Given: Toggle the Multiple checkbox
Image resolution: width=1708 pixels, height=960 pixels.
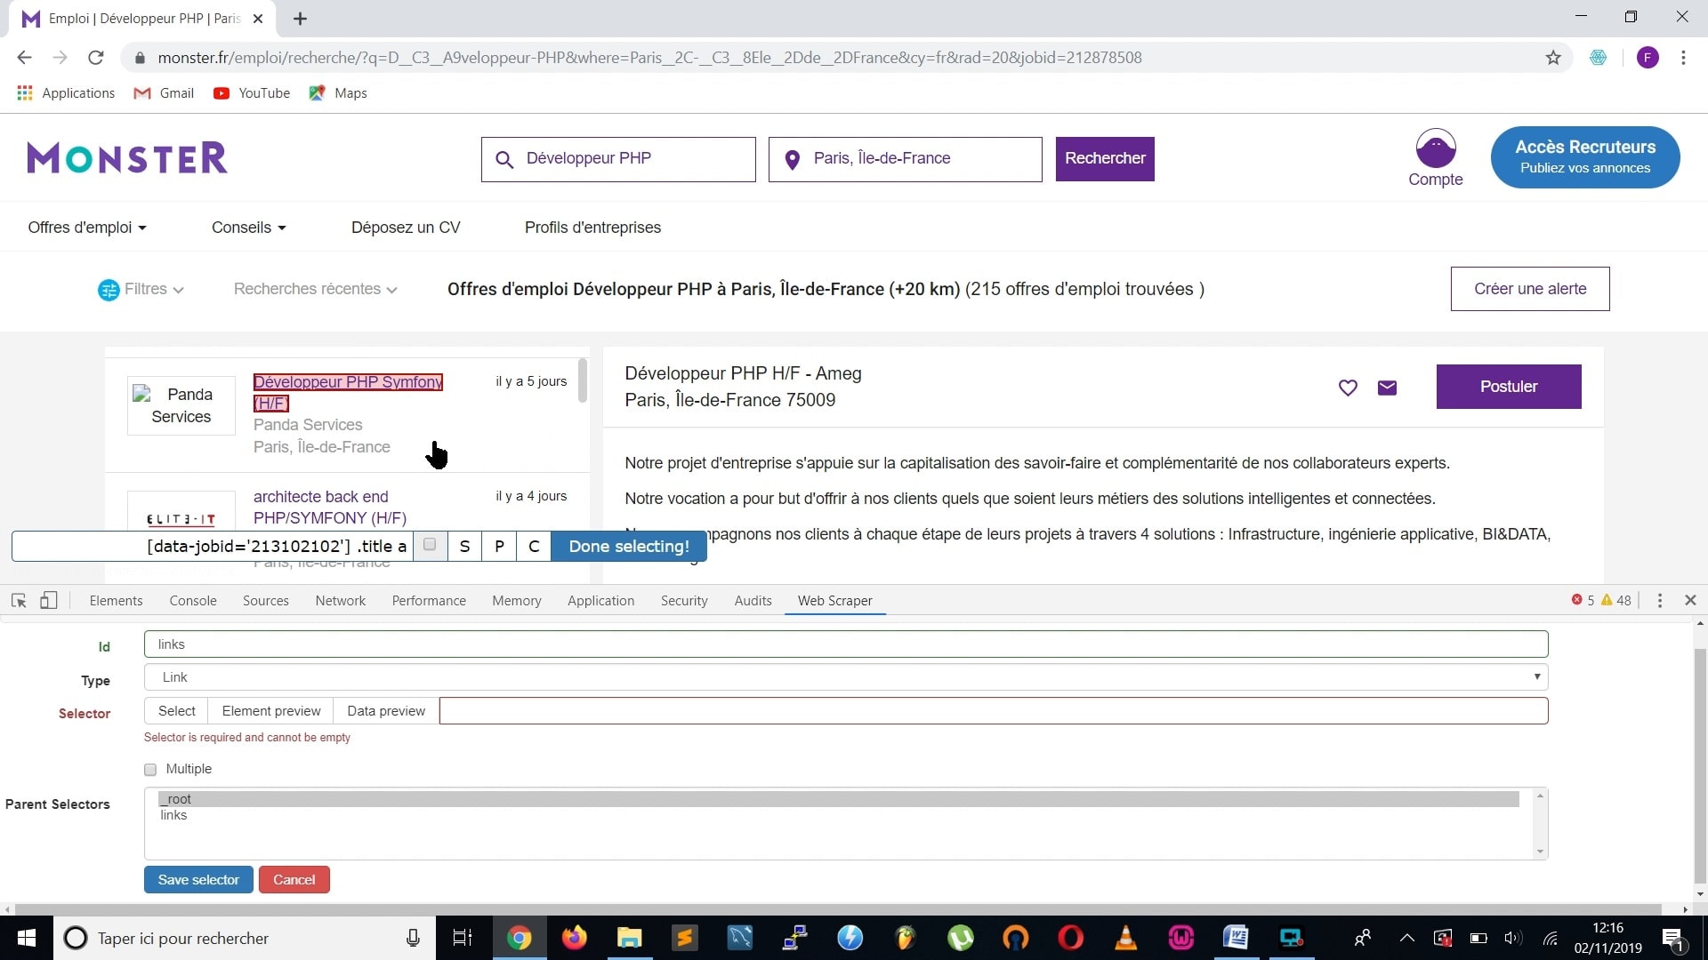Looking at the screenshot, I should 150,770.
